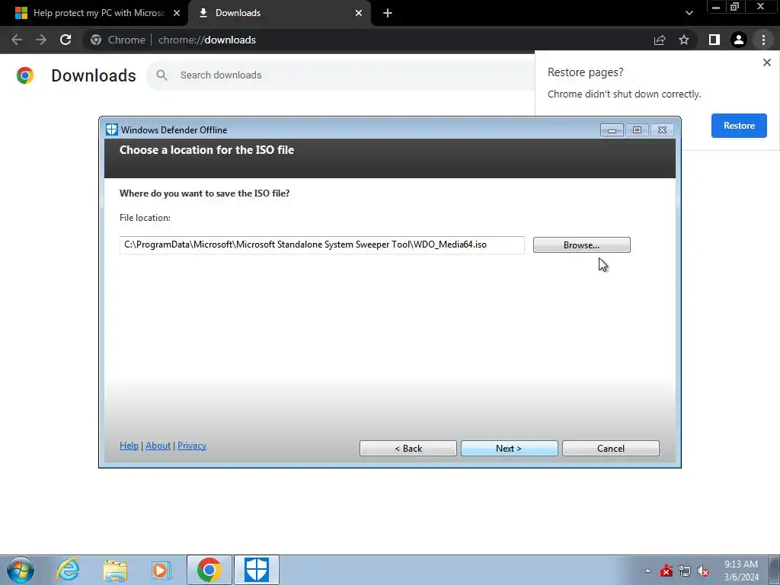The image size is (780, 585).
Task: Click the Chrome taskbar icon
Action: click(209, 570)
